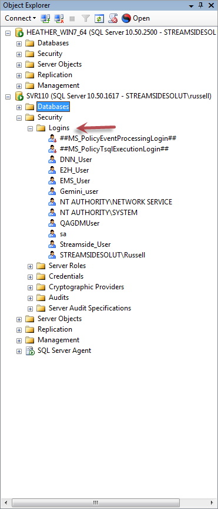Click the red-black Open sphere icon
The image size is (218, 509).
click(x=126, y=18)
